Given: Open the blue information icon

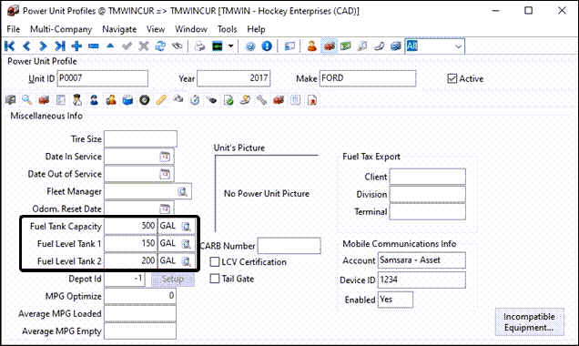Looking at the screenshot, I should tap(267, 46).
